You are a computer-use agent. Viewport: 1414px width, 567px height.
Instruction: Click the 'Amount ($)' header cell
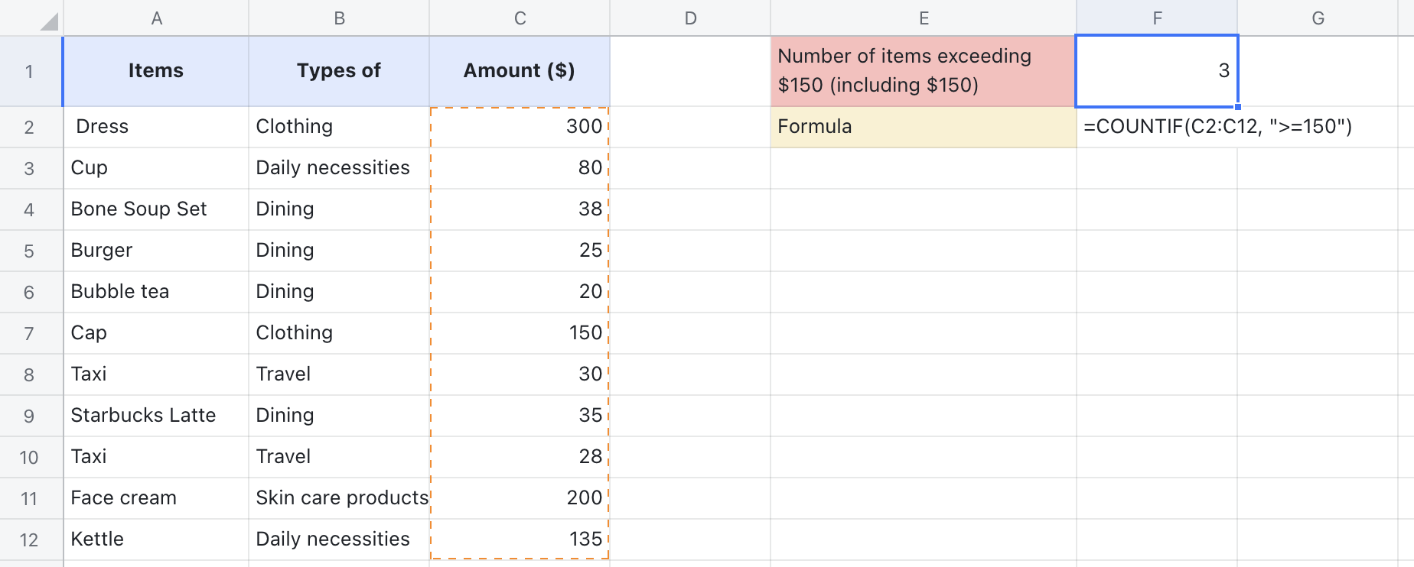tap(520, 70)
